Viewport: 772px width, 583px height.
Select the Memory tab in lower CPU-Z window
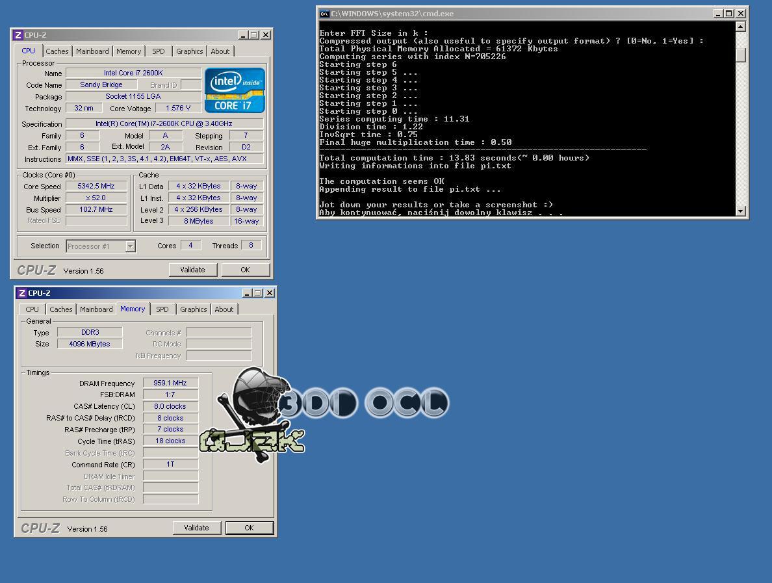[x=133, y=309]
